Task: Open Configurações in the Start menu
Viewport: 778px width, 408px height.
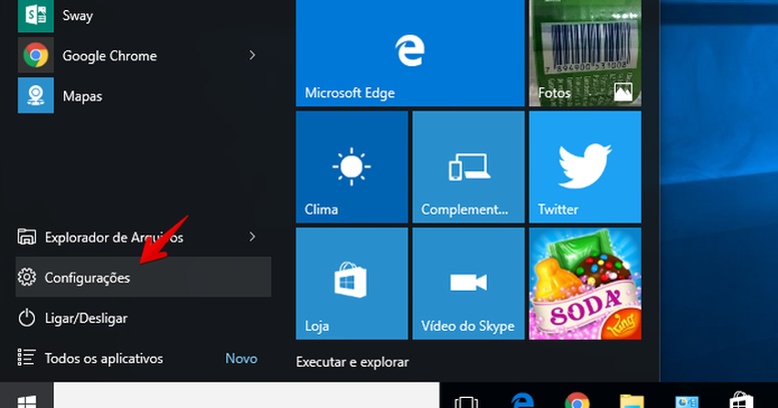Action: point(144,277)
